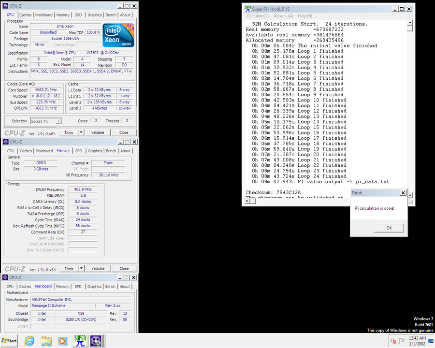
Task: Click Tools button in Memory-tab CPU-Z window
Action: coord(69,268)
